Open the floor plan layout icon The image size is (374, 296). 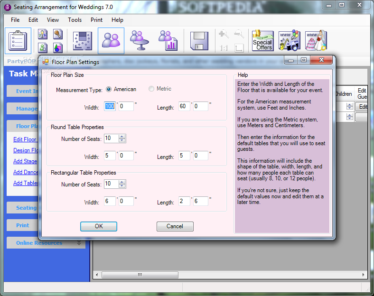coord(82,41)
